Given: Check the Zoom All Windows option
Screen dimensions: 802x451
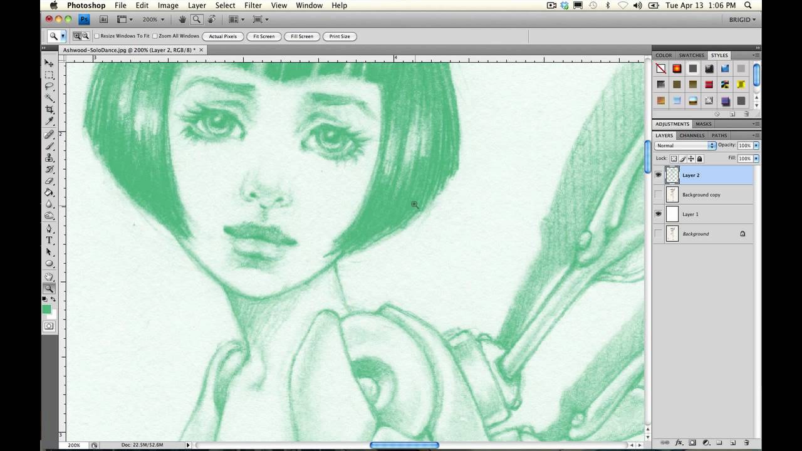Looking at the screenshot, I should pyautogui.click(x=155, y=36).
